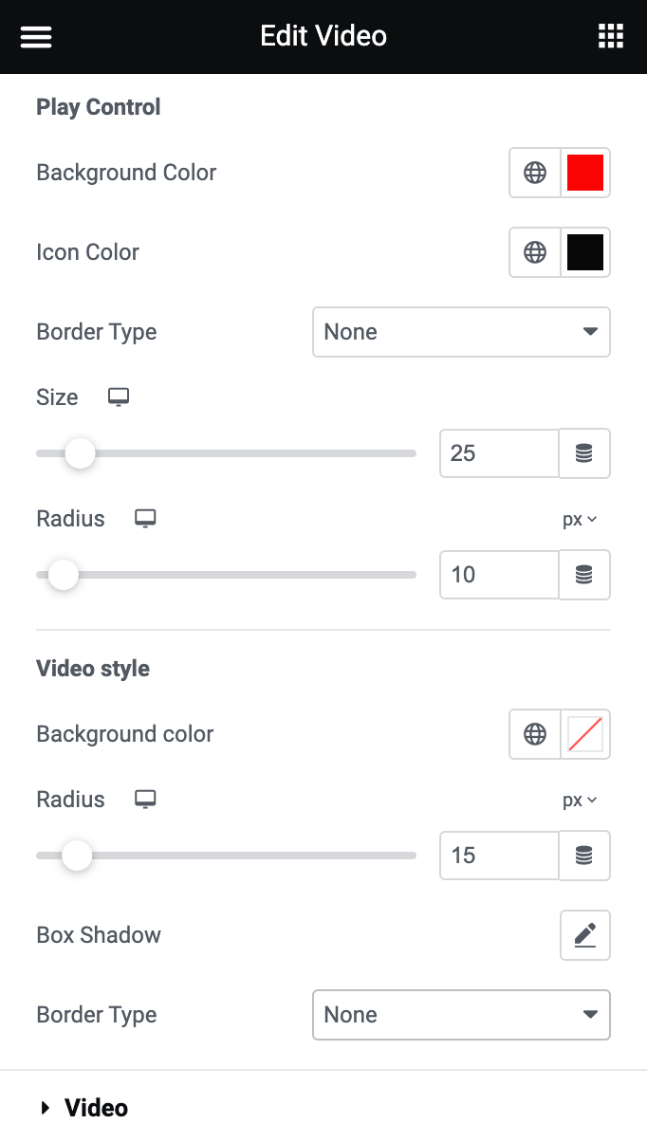Open the Box Shadow edit pencil
647x1142 pixels.
pyautogui.click(x=584, y=935)
